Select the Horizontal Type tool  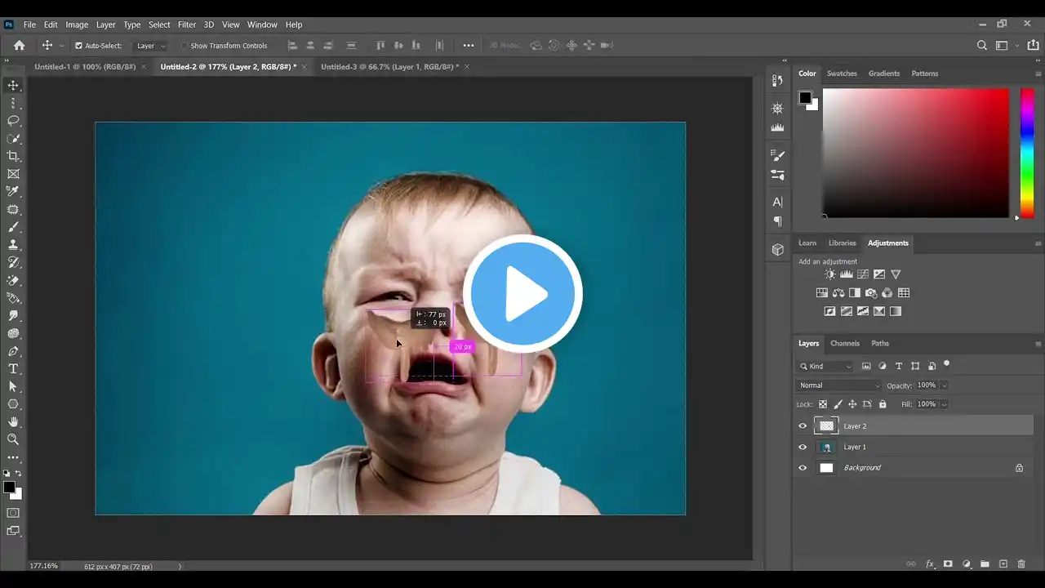tap(13, 368)
